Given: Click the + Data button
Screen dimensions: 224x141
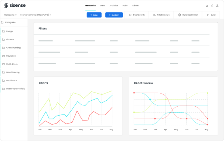Looking at the screenshot, I should pos(94,15).
